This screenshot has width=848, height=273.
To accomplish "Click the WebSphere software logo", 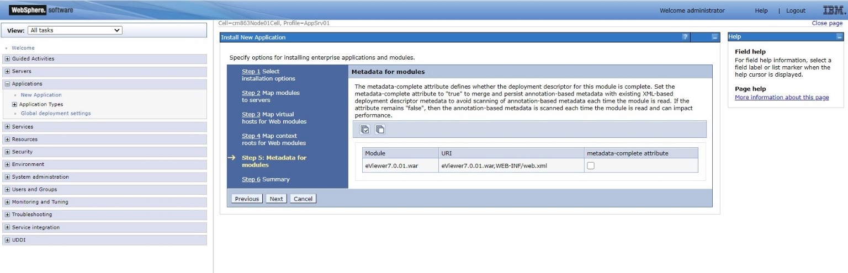I will coord(41,10).
